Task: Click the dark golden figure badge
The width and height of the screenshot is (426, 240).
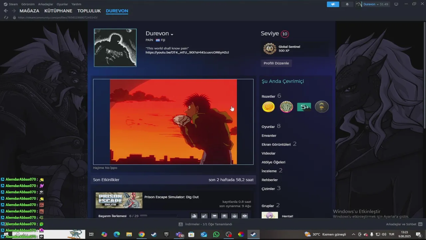Action: pos(321,107)
